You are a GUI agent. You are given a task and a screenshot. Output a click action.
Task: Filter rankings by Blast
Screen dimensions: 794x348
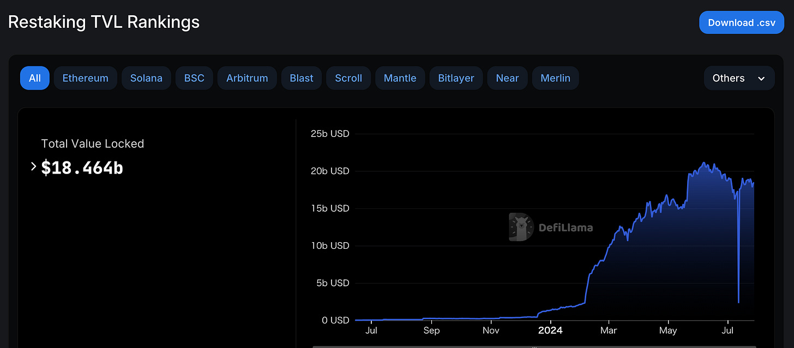pos(302,78)
